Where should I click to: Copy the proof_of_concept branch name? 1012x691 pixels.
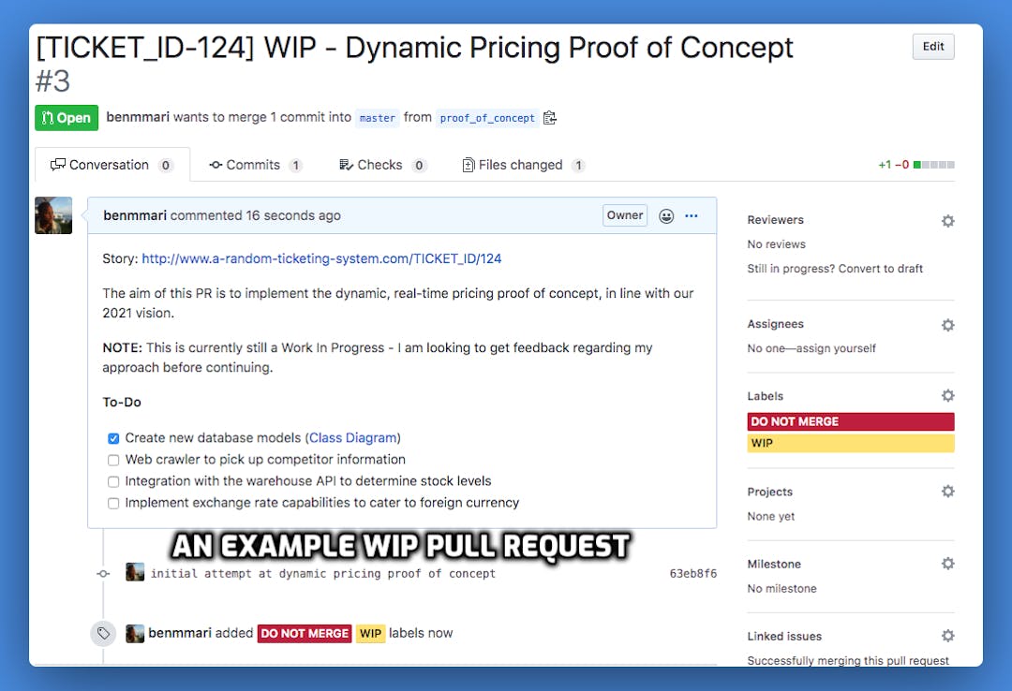(x=550, y=117)
